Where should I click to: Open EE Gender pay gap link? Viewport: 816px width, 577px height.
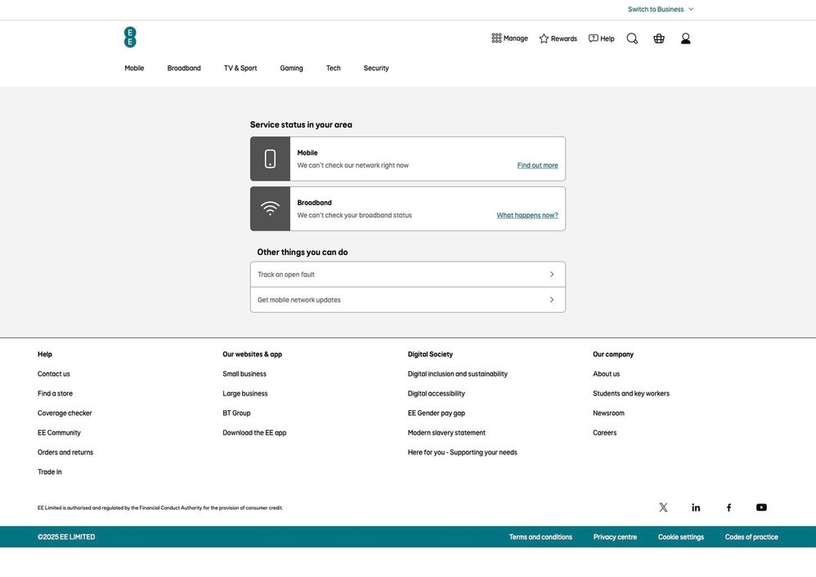437,413
